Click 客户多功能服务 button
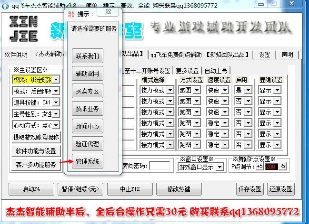Viewport: 309px width, 224px height. [36, 165]
